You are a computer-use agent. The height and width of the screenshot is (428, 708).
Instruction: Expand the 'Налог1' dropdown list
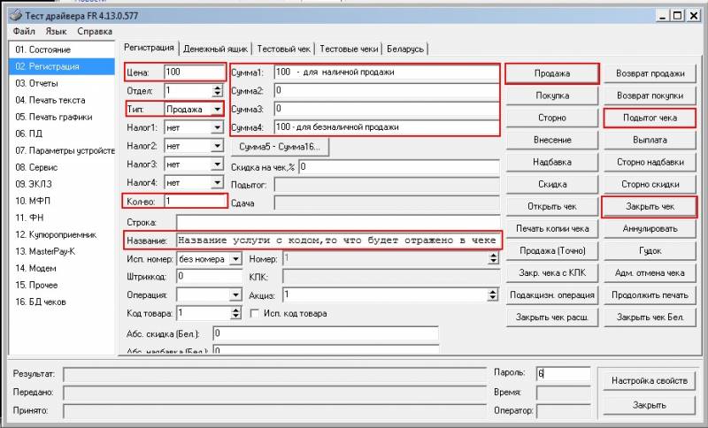(217, 128)
